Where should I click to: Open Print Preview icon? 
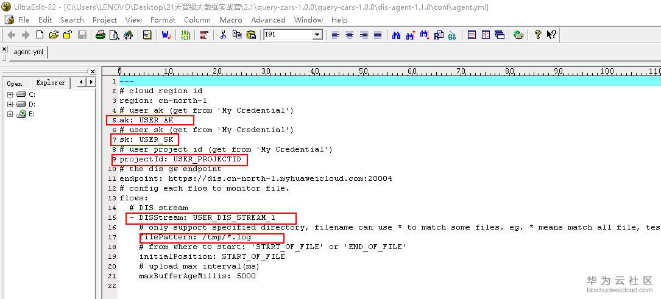[x=114, y=35]
